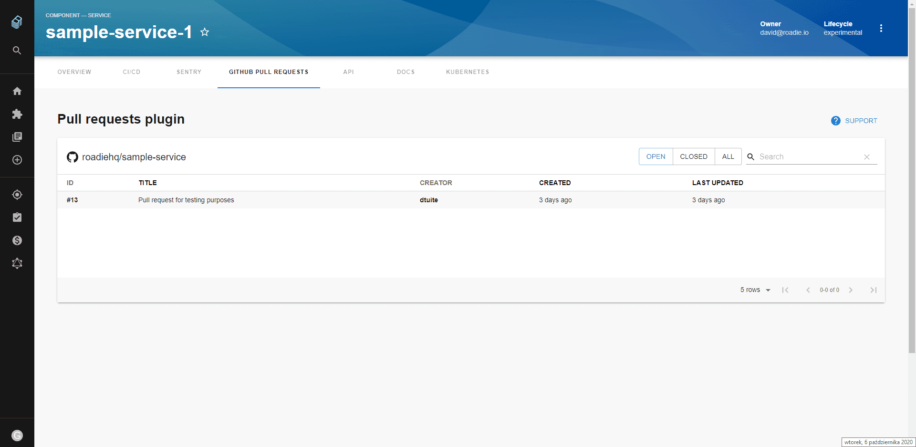Viewport: 916px width, 447px height.
Task: Switch to the Kubernetes tab
Action: [x=468, y=72]
